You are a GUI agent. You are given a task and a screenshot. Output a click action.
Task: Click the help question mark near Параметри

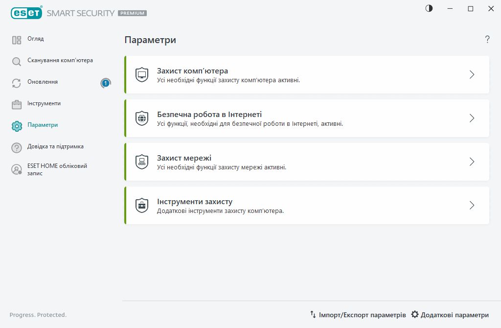487,40
